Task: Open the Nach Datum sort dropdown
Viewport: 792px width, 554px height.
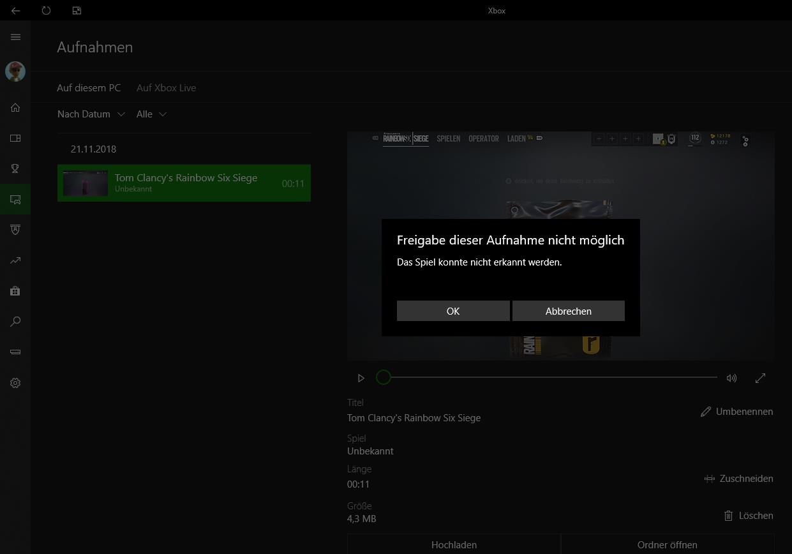Action: pos(91,114)
